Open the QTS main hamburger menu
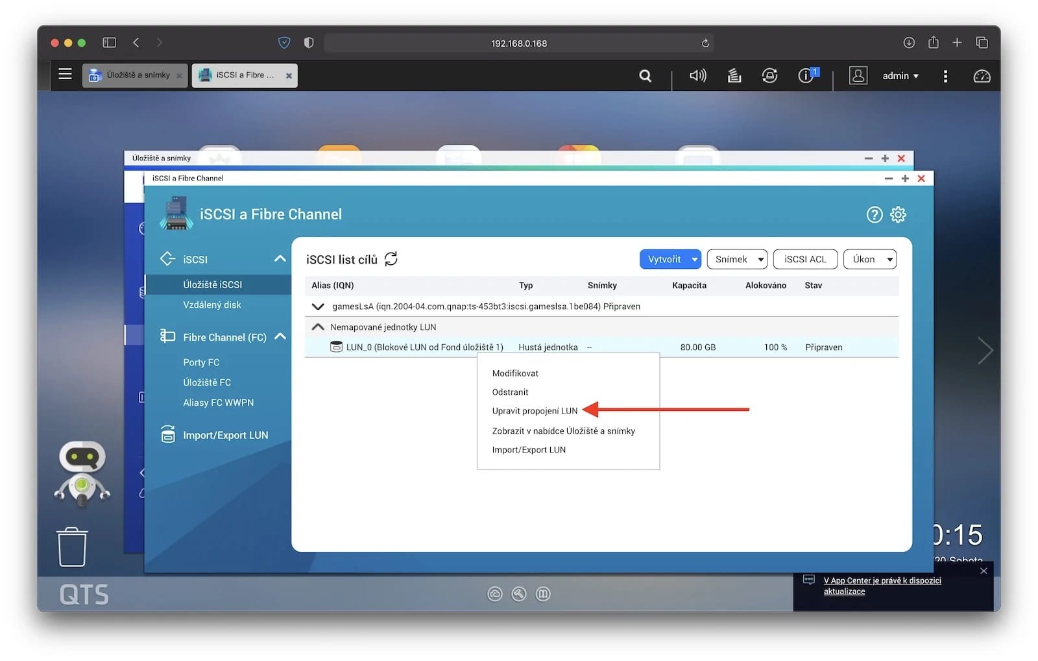The height and width of the screenshot is (661, 1038). (x=65, y=75)
